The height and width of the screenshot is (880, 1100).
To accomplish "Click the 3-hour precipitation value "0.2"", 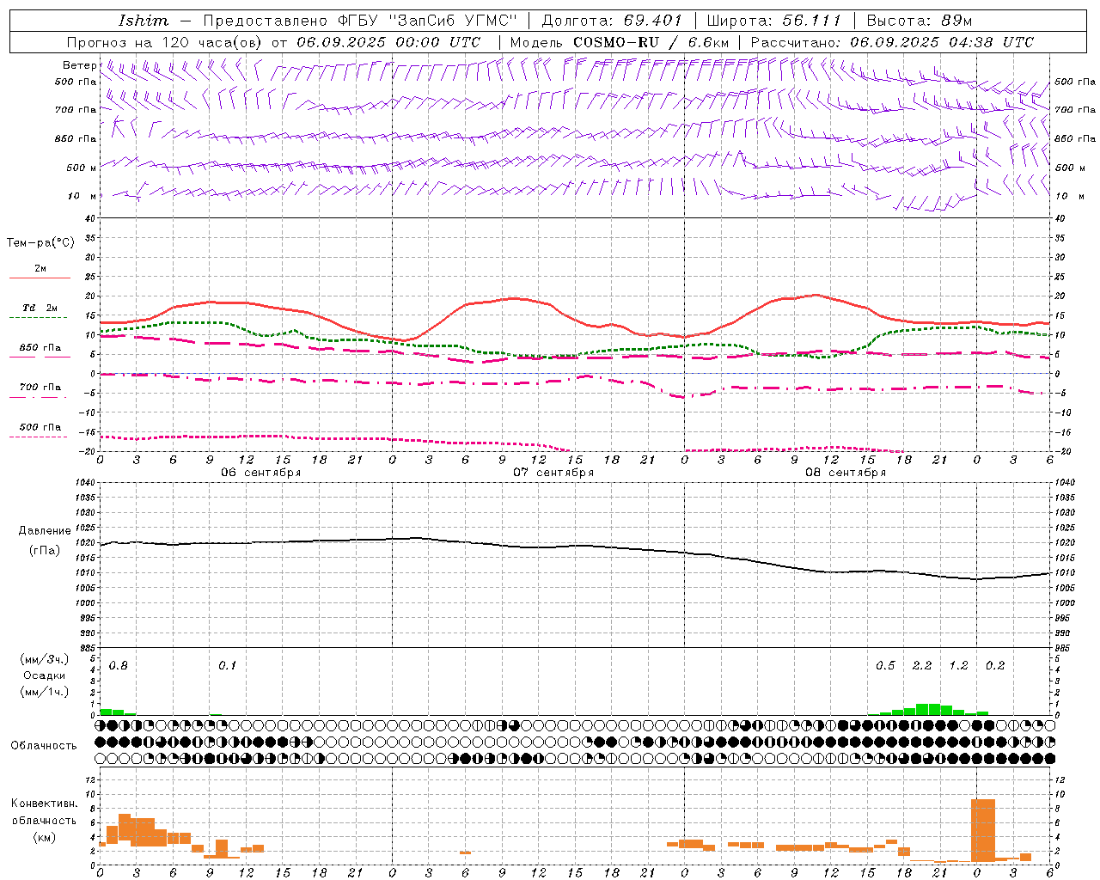I will point(995,665).
